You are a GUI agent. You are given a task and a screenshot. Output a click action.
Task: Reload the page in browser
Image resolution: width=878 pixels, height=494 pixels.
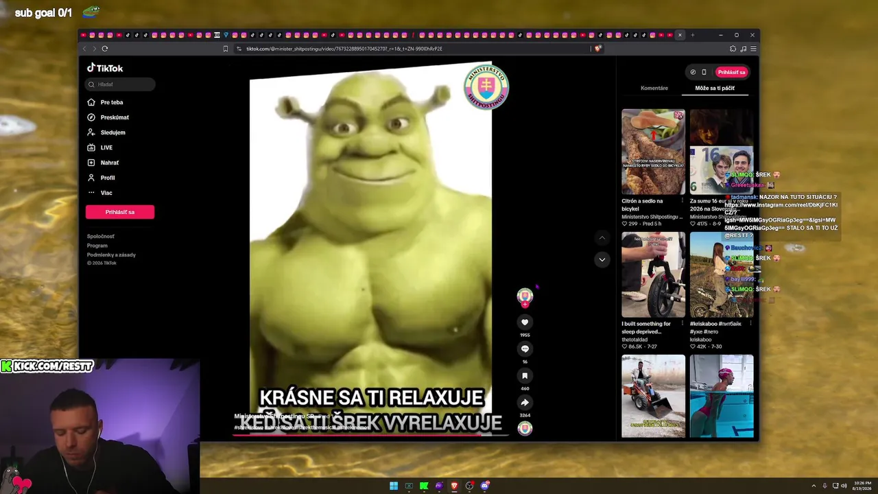point(105,49)
